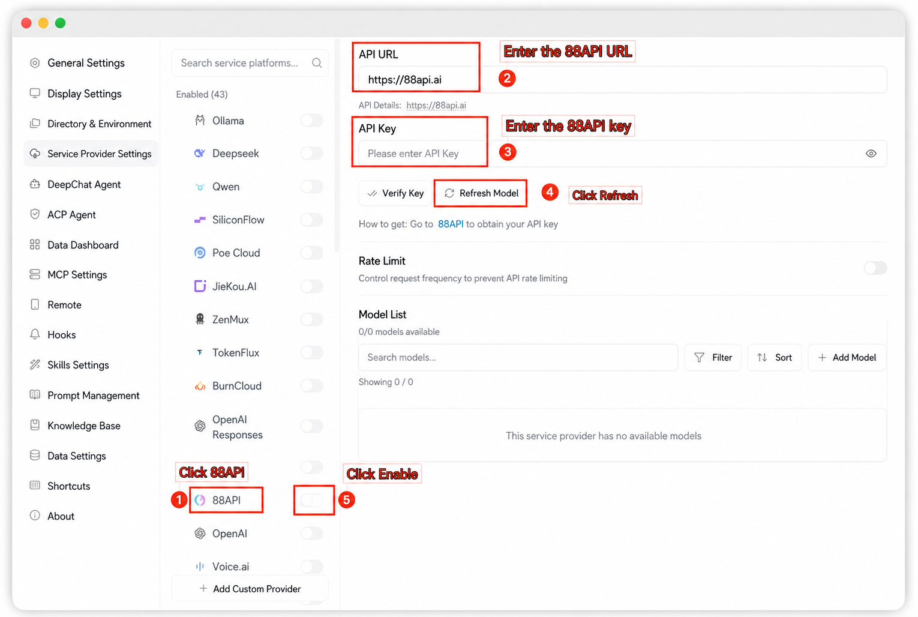Click the Deepseek whale logo

pos(200,154)
